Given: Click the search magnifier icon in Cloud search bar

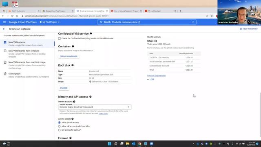Looking at the screenshot, I should [101, 22].
